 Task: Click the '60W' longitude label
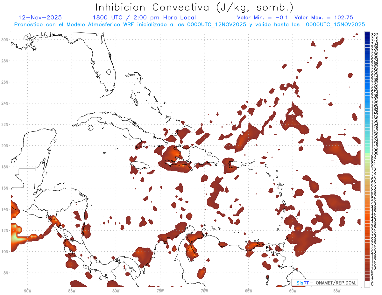click(x=293, y=291)
